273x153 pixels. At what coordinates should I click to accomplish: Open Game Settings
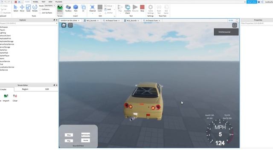coord(151,9)
